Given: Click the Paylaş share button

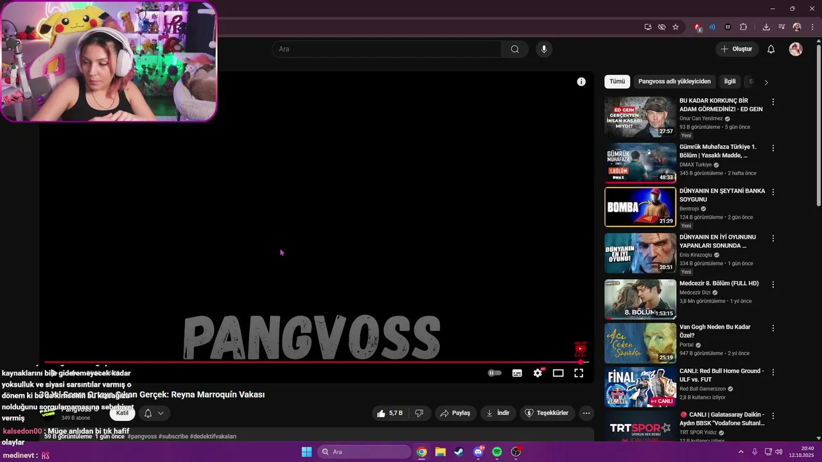Looking at the screenshot, I should [455, 413].
